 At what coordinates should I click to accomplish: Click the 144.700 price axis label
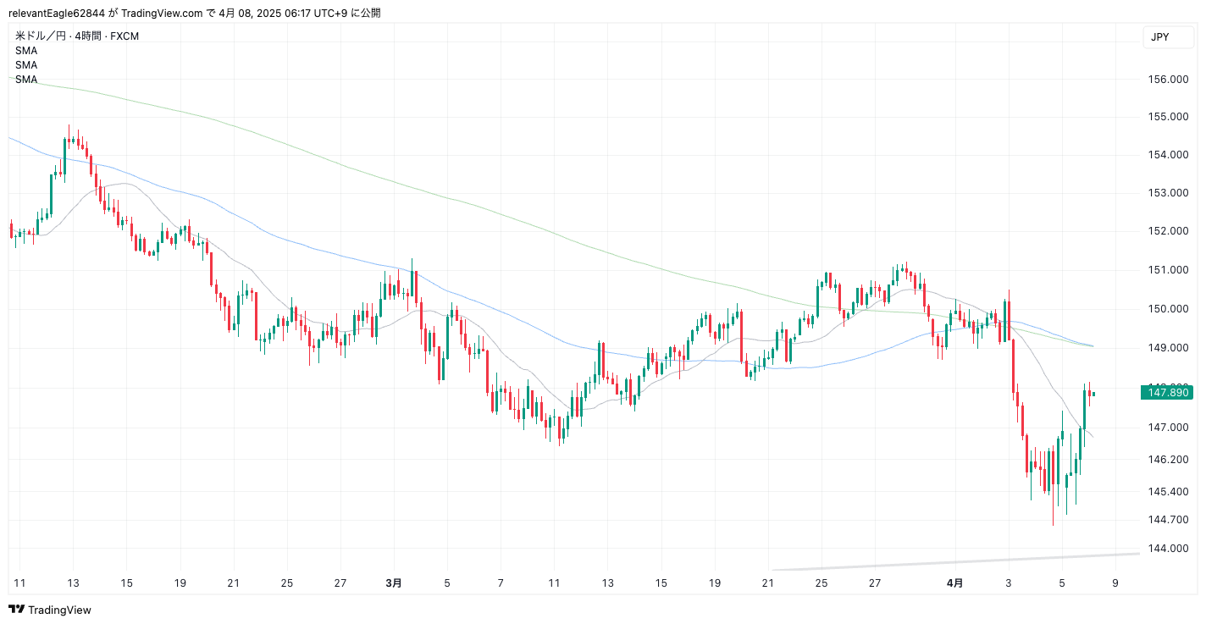[x=1168, y=520]
